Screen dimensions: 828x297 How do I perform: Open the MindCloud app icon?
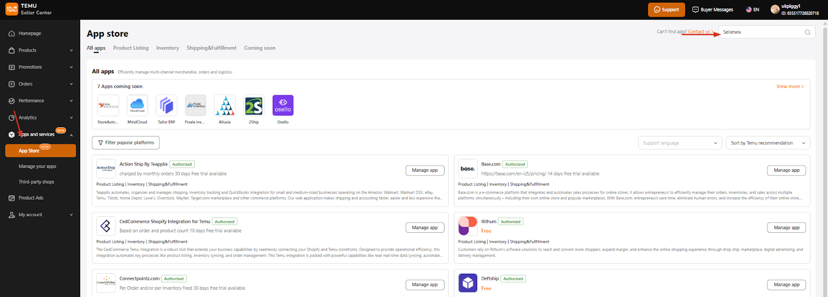(x=137, y=106)
